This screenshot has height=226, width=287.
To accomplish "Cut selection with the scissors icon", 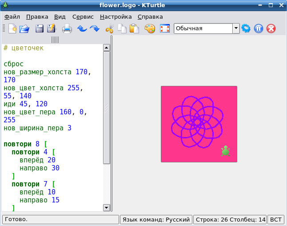I will click(109, 28).
